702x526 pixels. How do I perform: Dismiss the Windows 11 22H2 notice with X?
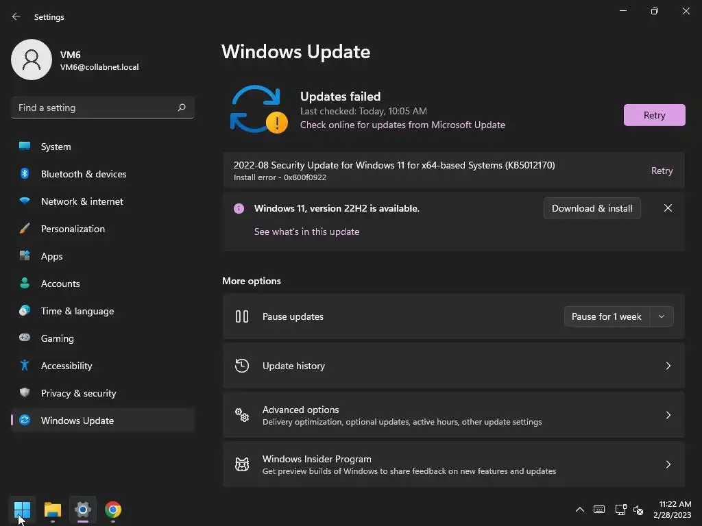(668, 208)
